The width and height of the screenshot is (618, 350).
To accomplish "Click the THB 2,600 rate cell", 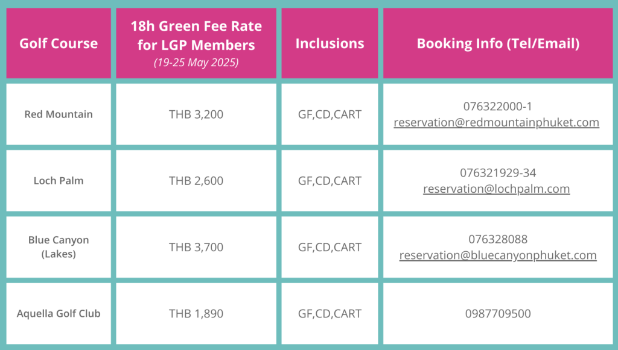I will point(196,181).
